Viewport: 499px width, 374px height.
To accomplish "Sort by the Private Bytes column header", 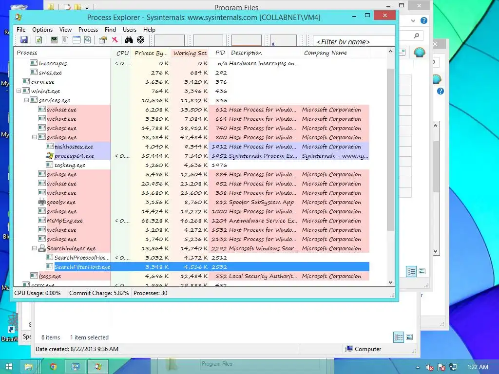I will (x=151, y=53).
